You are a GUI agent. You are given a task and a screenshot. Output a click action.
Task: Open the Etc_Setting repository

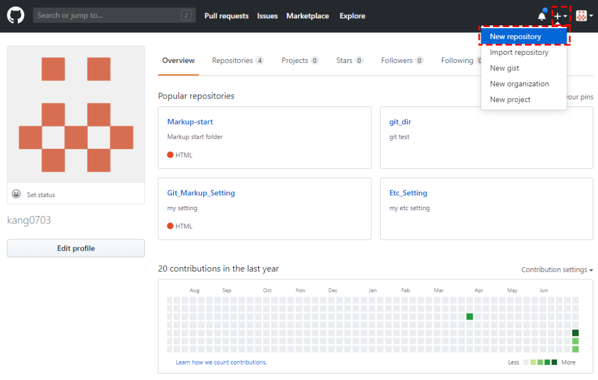408,192
